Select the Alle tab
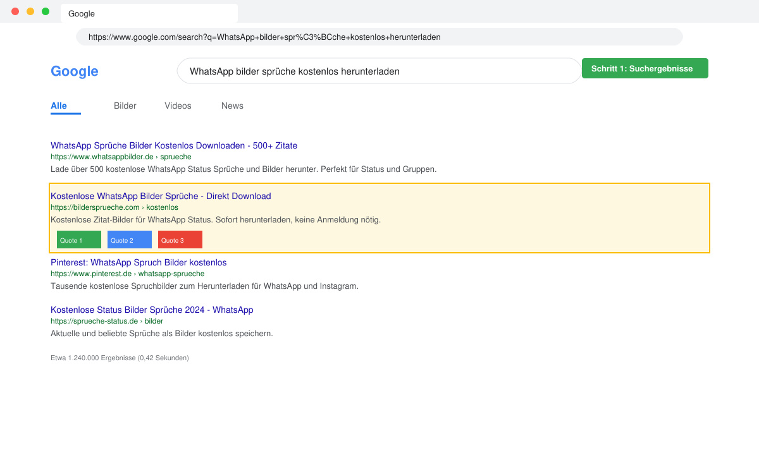The height and width of the screenshot is (455, 759). click(59, 106)
